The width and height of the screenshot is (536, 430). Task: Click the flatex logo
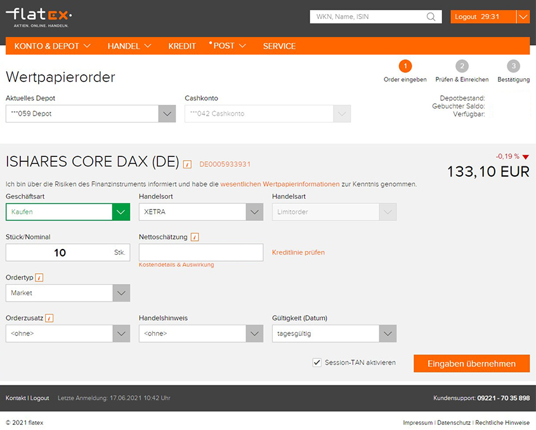[x=39, y=17]
